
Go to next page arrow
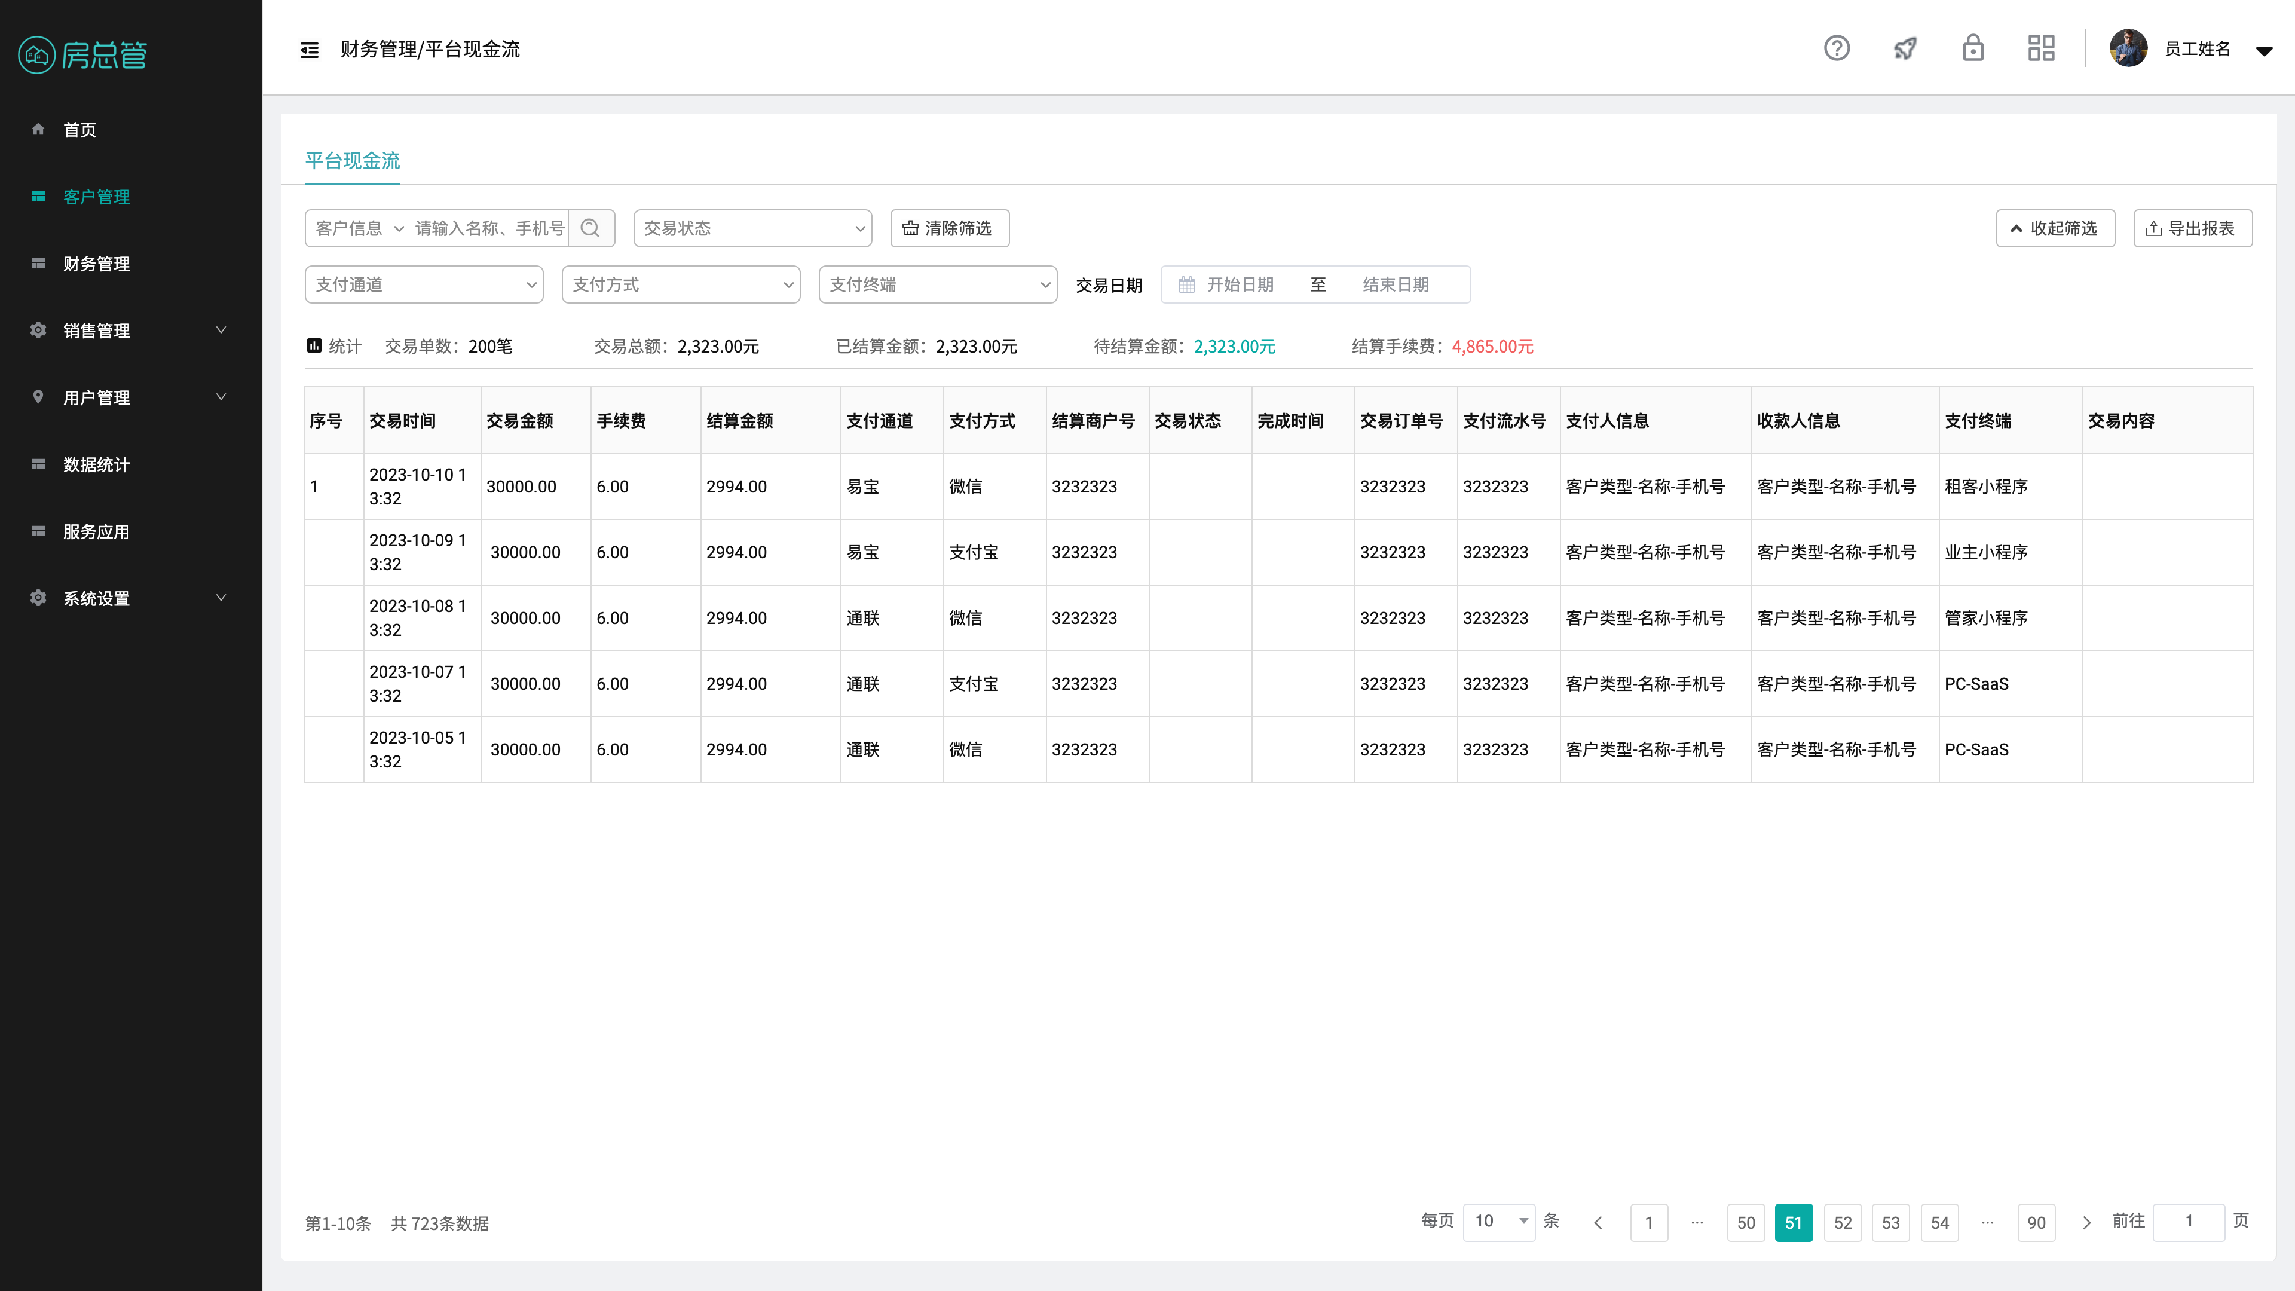(2086, 1222)
